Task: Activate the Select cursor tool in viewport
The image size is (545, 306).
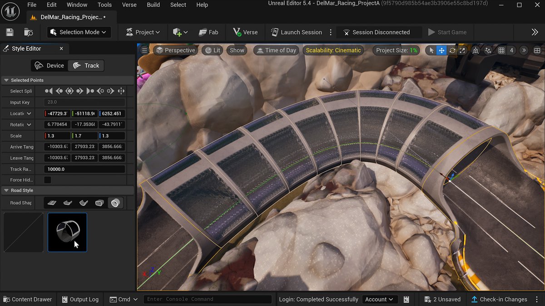Action: click(x=431, y=50)
